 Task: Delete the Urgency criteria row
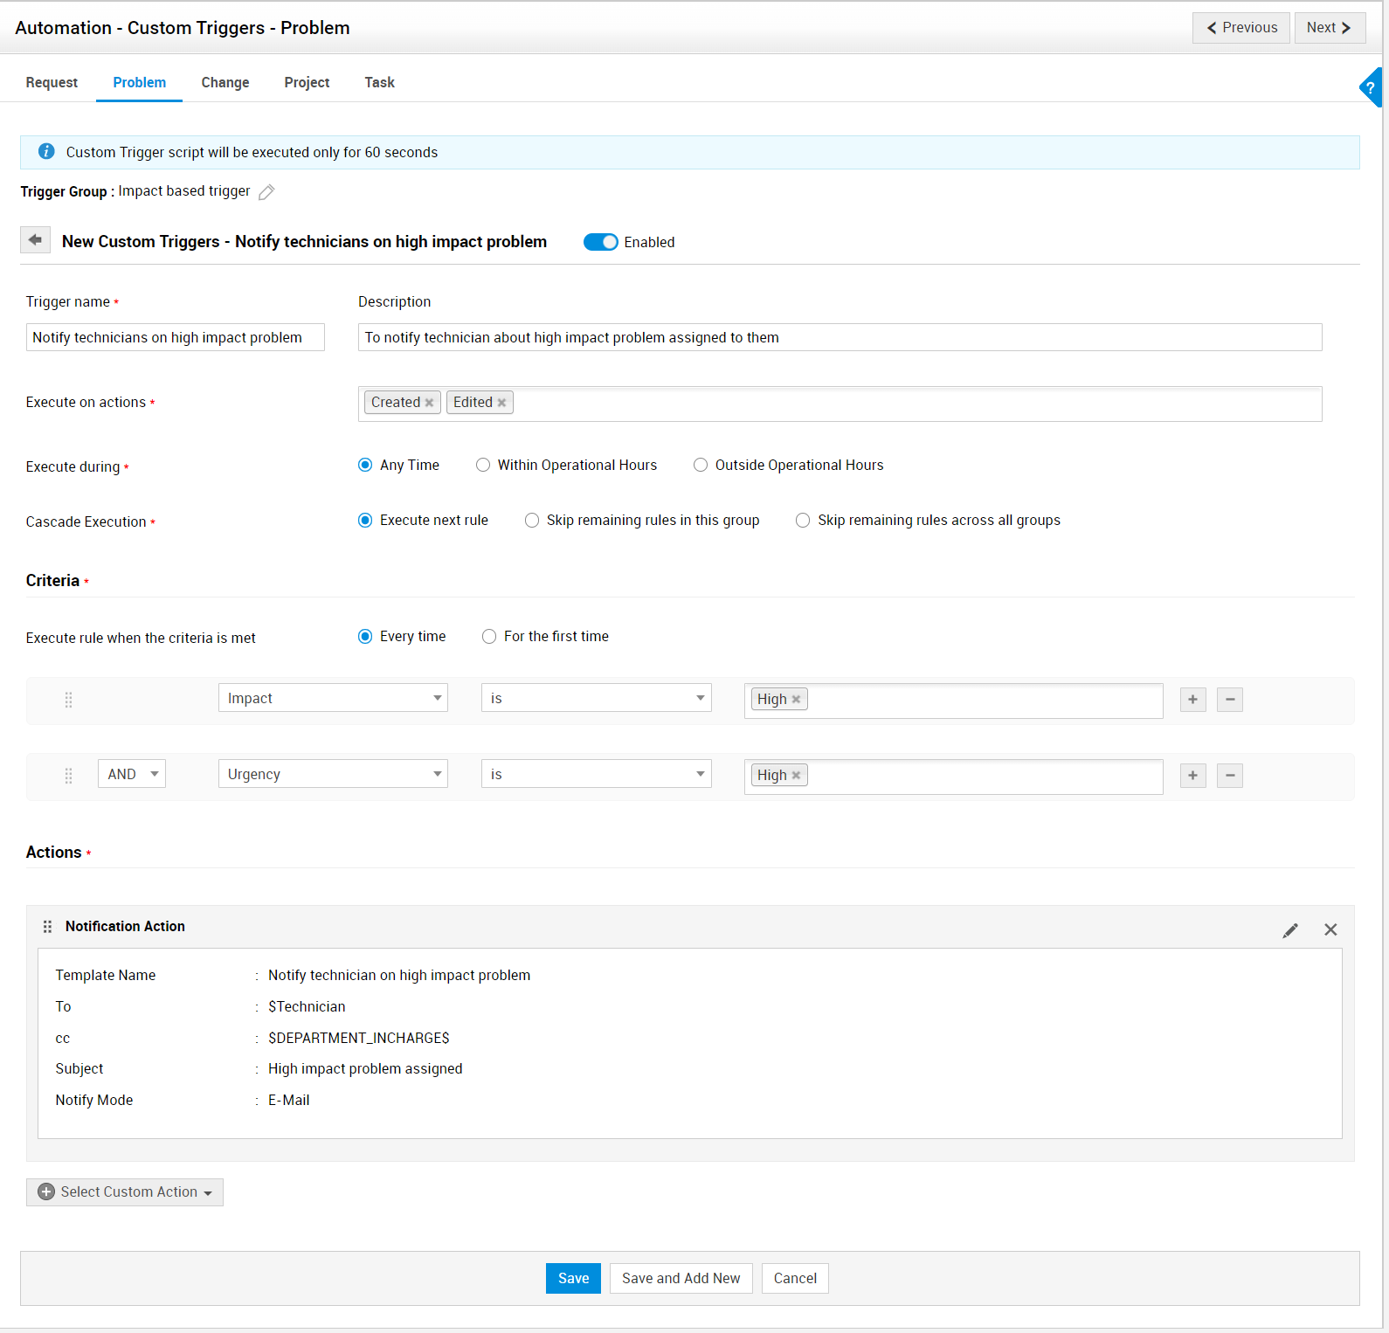(x=1230, y=776)
